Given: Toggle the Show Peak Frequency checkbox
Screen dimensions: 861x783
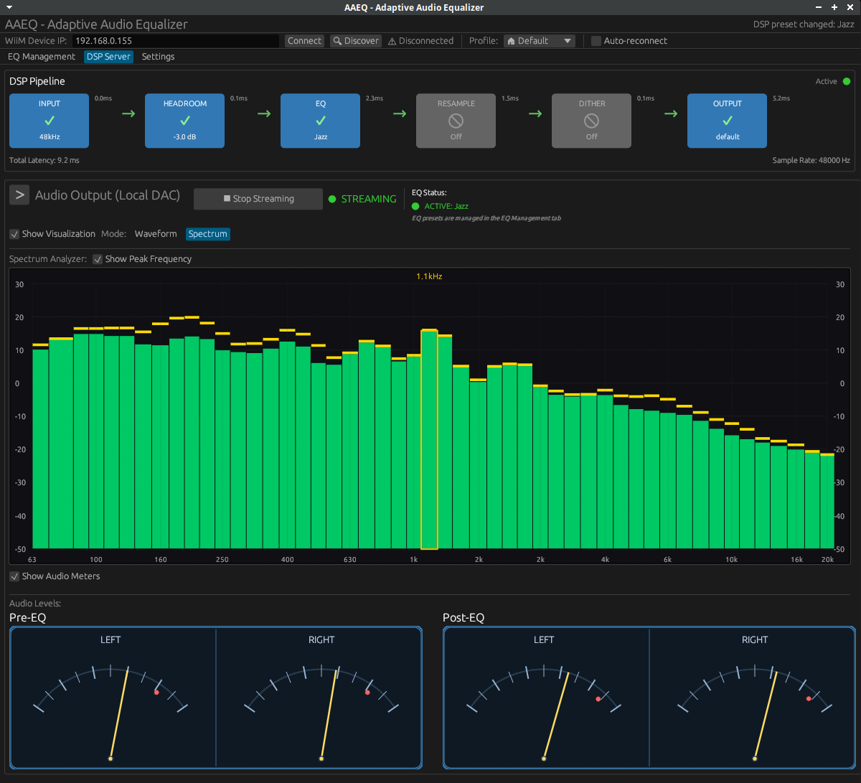Looking at the screenshot, I should coord(98,259).
